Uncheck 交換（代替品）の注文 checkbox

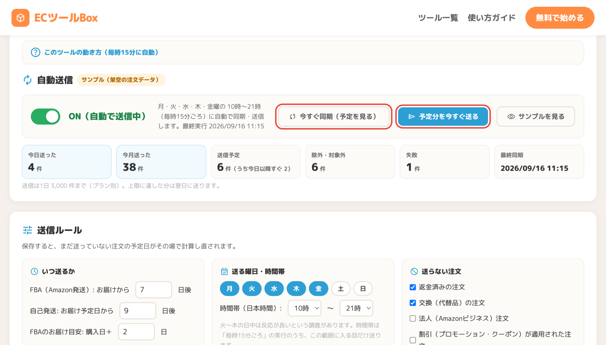413,302
